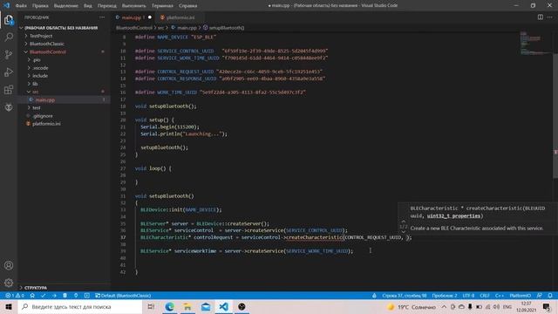This screenshot has height=314, width=558.
Task: Expand the СТРУКТУРА outline section
Action: click(x=36, y=287)
